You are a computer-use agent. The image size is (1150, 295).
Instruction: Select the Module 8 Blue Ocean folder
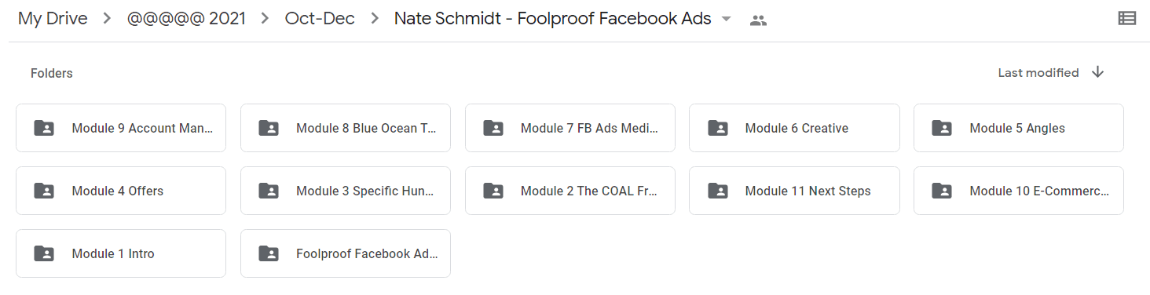346,128
